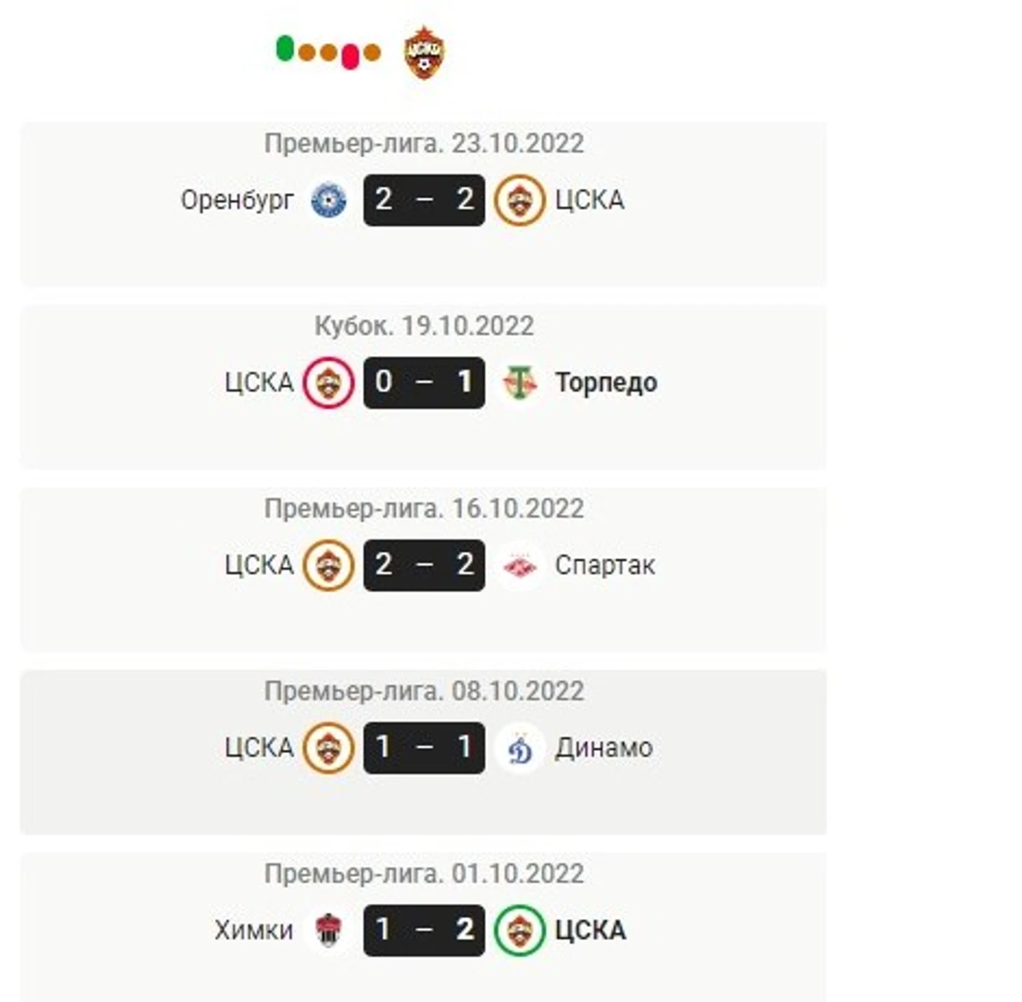1022x1002 pixels.
Task: Click the Оренбург team name
Action: click(x=237, y=201)
